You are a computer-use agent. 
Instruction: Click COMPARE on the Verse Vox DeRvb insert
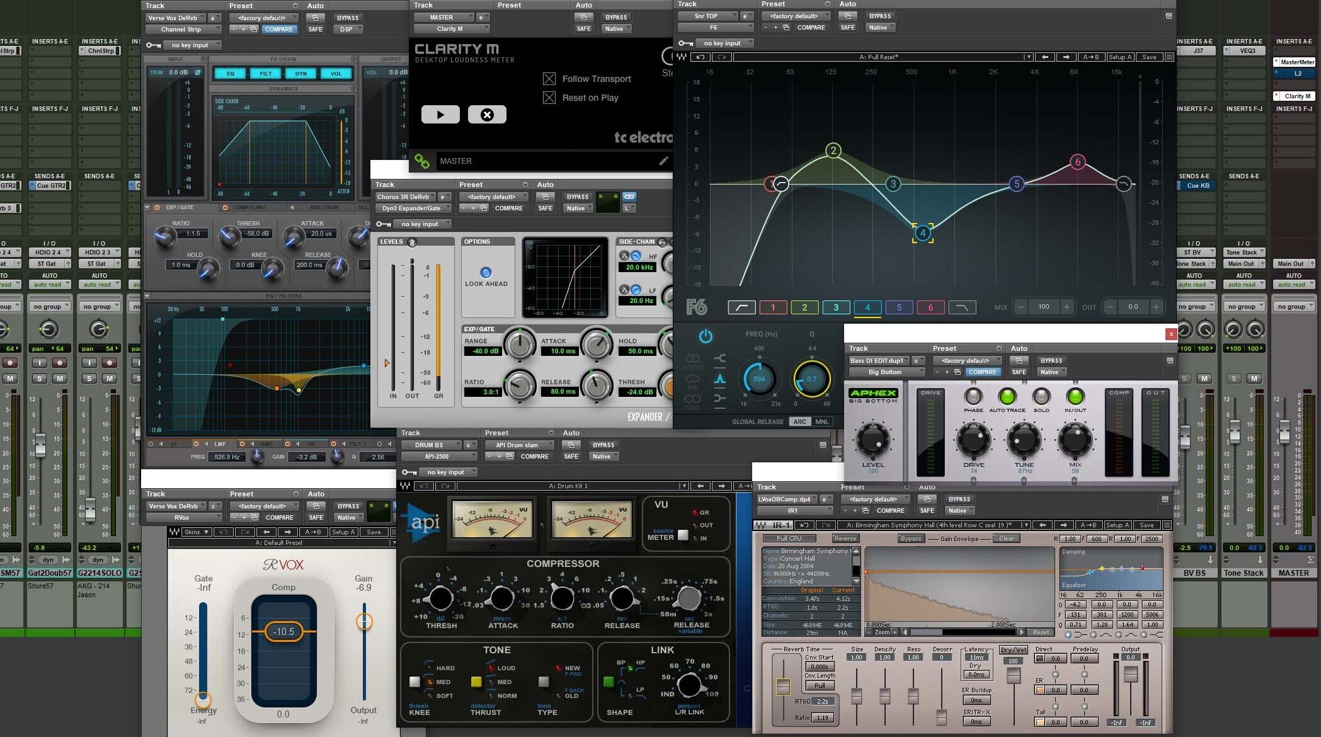click(278, 29)
